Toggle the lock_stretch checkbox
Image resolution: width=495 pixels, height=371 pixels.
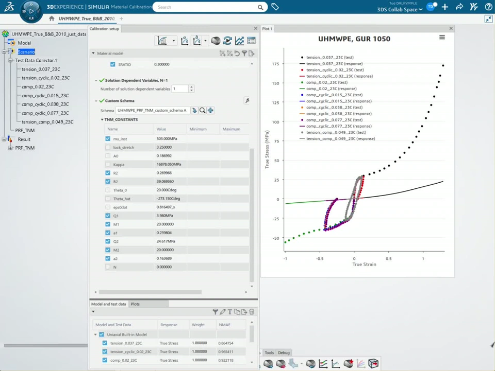108,147
